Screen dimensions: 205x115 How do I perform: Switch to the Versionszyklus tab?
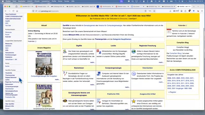point(107,6)
